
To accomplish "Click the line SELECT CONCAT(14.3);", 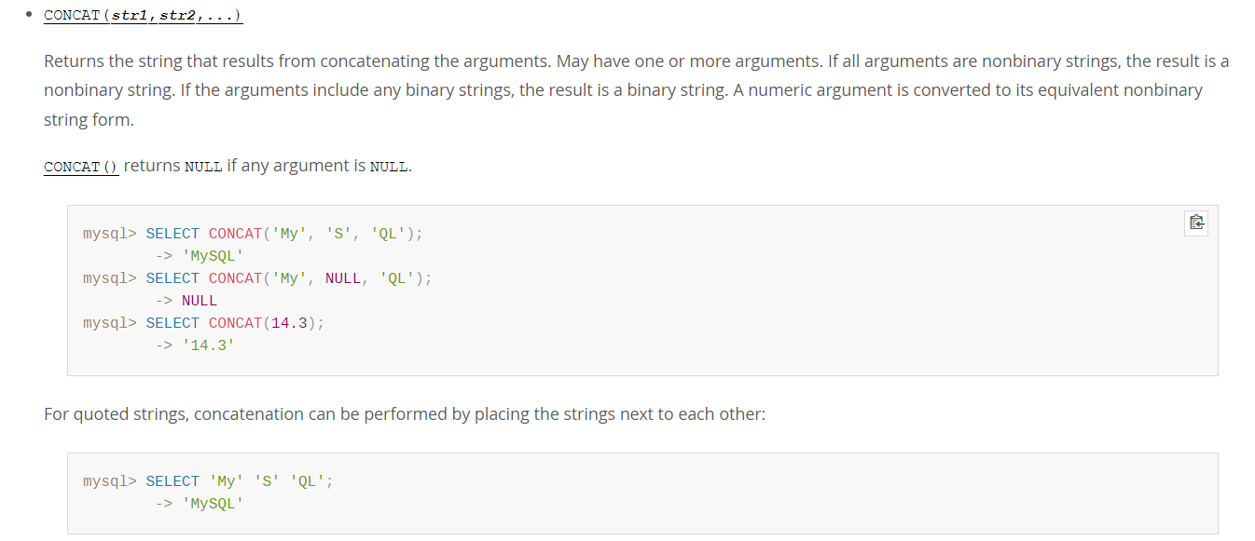I will pos(235,323).
